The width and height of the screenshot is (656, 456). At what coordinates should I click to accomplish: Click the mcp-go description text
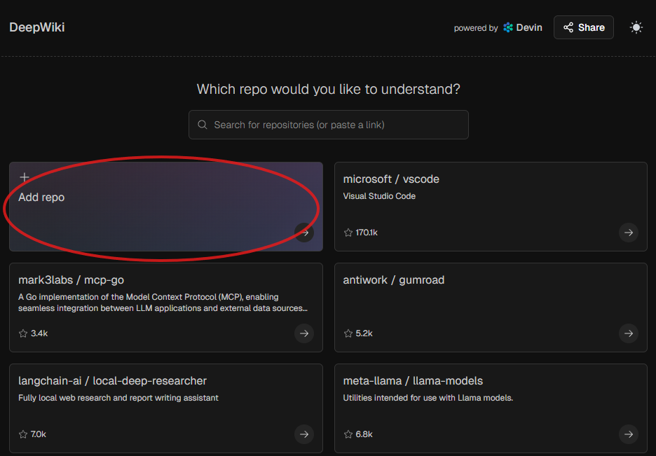[163, 303]
